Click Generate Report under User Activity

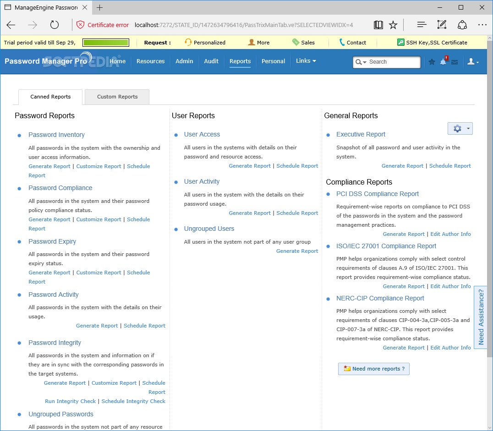coord(250,213)
